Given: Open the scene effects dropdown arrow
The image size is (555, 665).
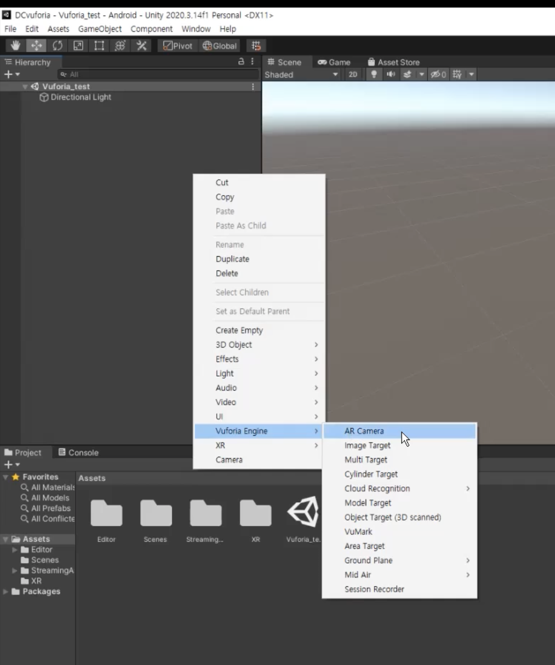Looking at the screenshot, I should pos(421,74).
